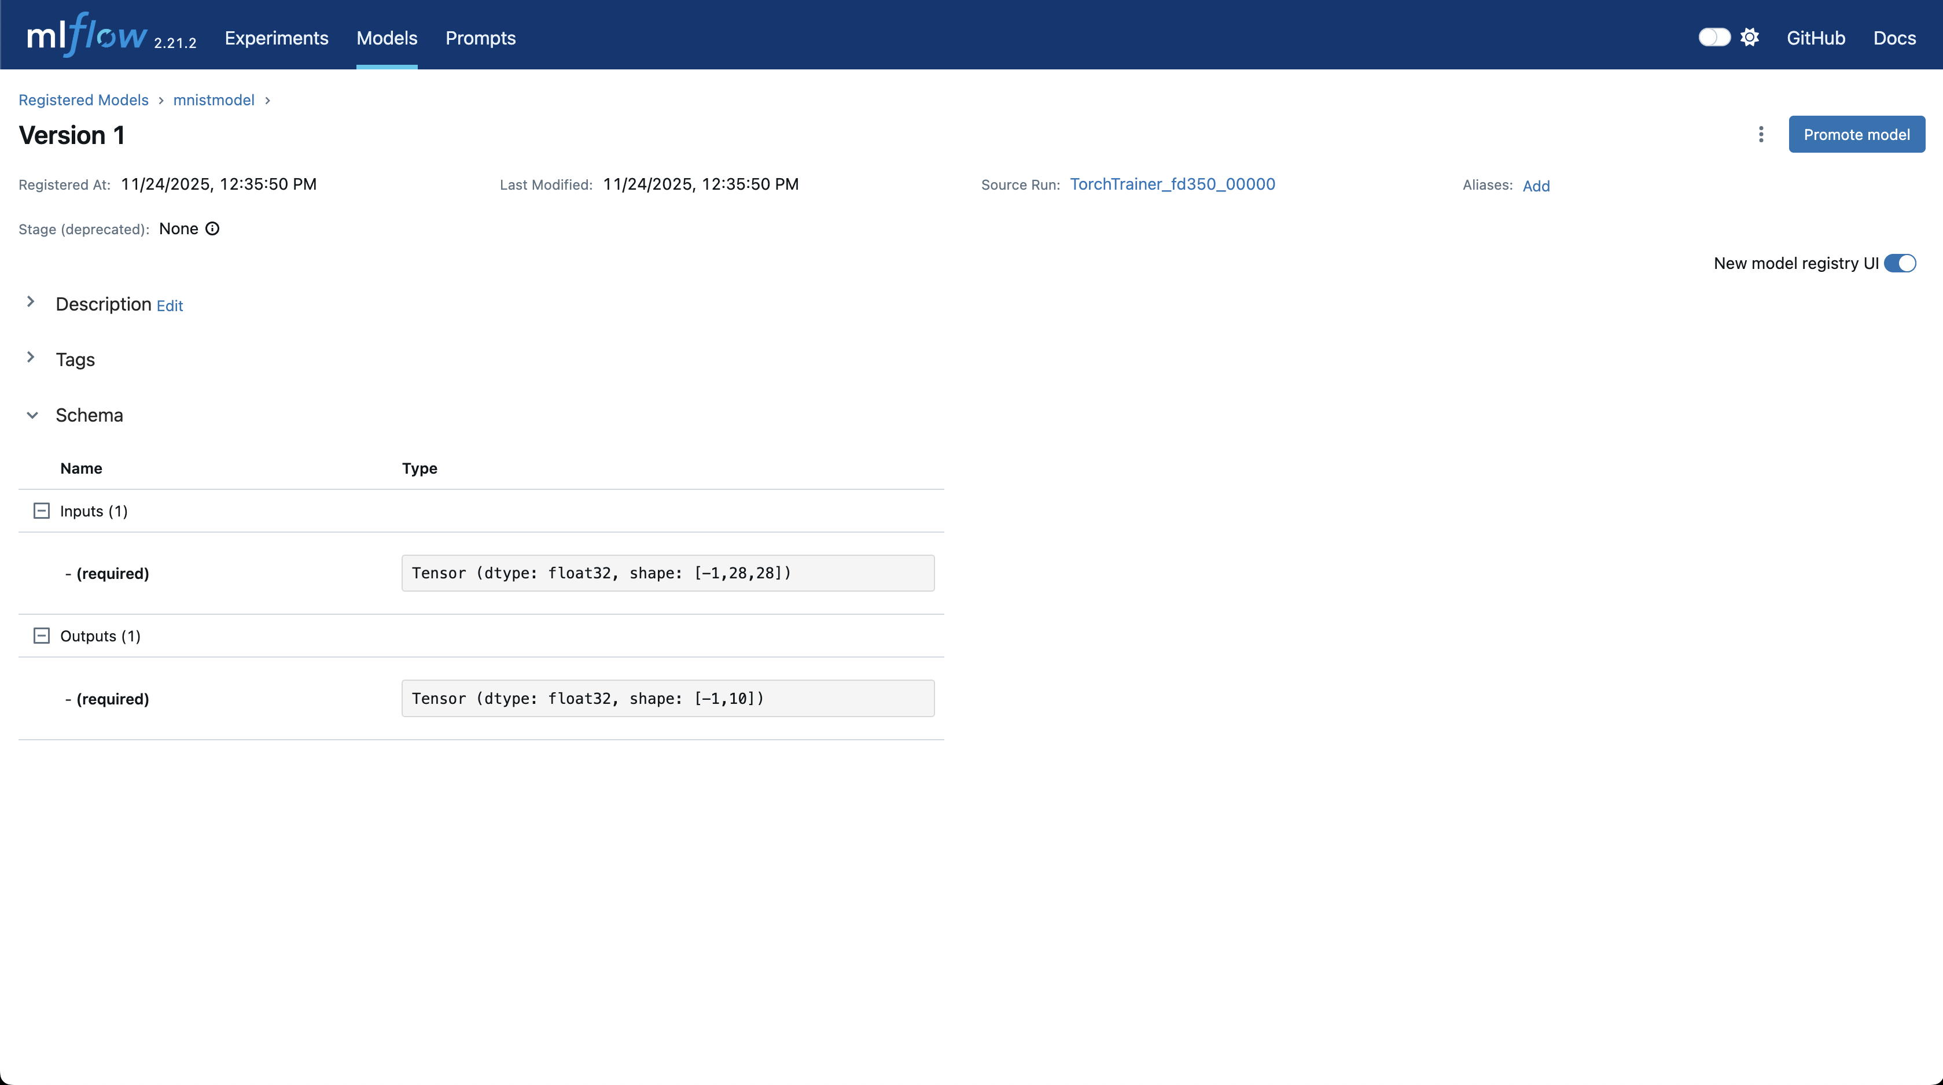This screenshot has width=1943, height=1085.
Task: Open the TorchTrainer_fd350_00000 source run link
Action: tap(1172, 184)
